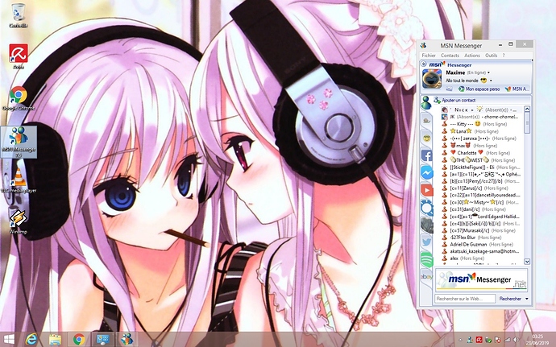
Task: Select the Avira desktop shortcut
Action: pos(18,56)
